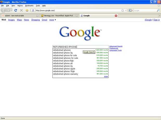Minimize the Firefox window

coord(152,2)
